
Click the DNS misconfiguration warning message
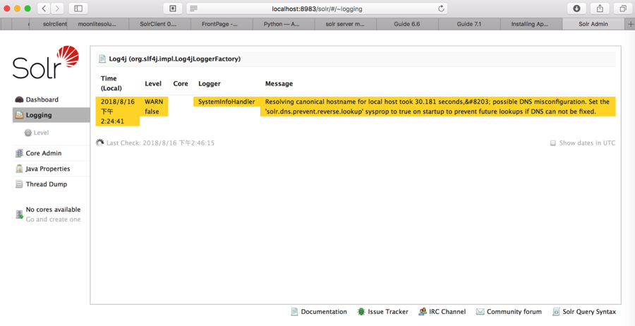(437, 107)
